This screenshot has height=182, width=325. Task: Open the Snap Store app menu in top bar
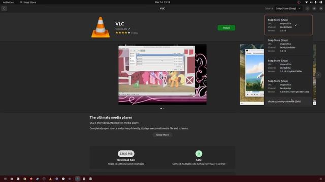coord(28,2)
